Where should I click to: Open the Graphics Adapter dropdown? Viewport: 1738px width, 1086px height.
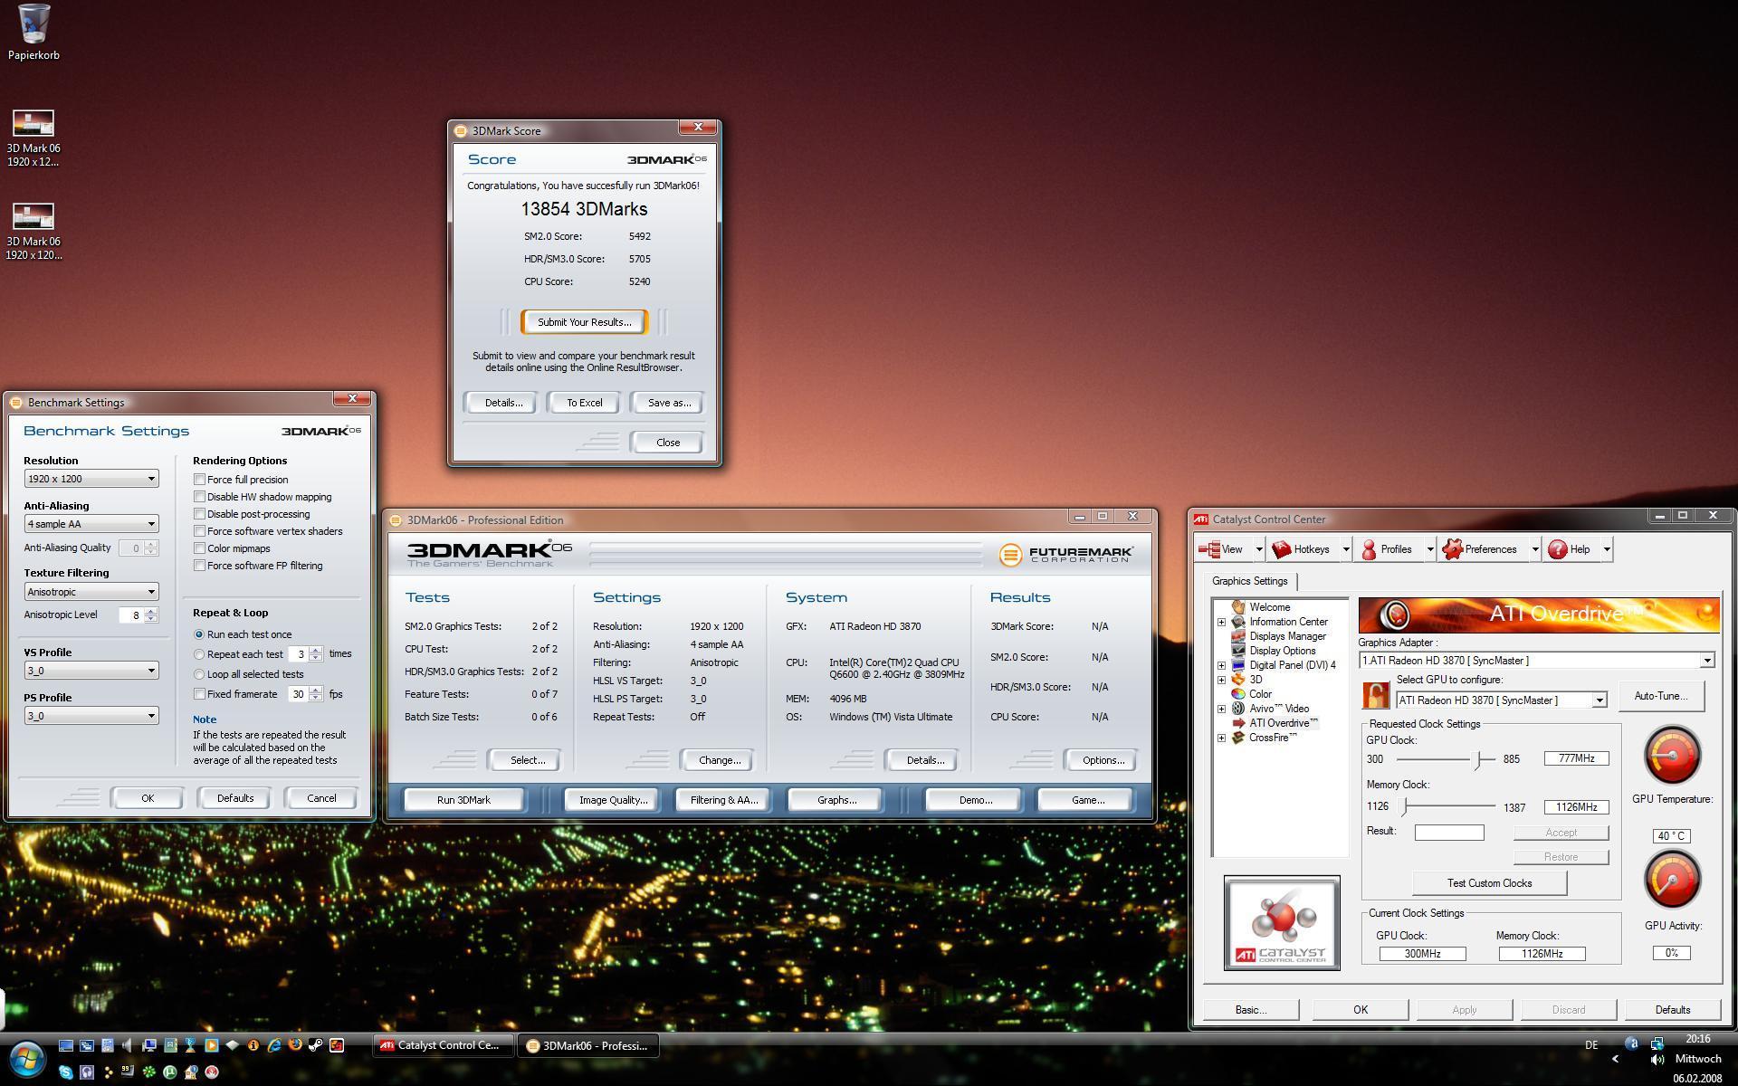[x=1536, y=661]
